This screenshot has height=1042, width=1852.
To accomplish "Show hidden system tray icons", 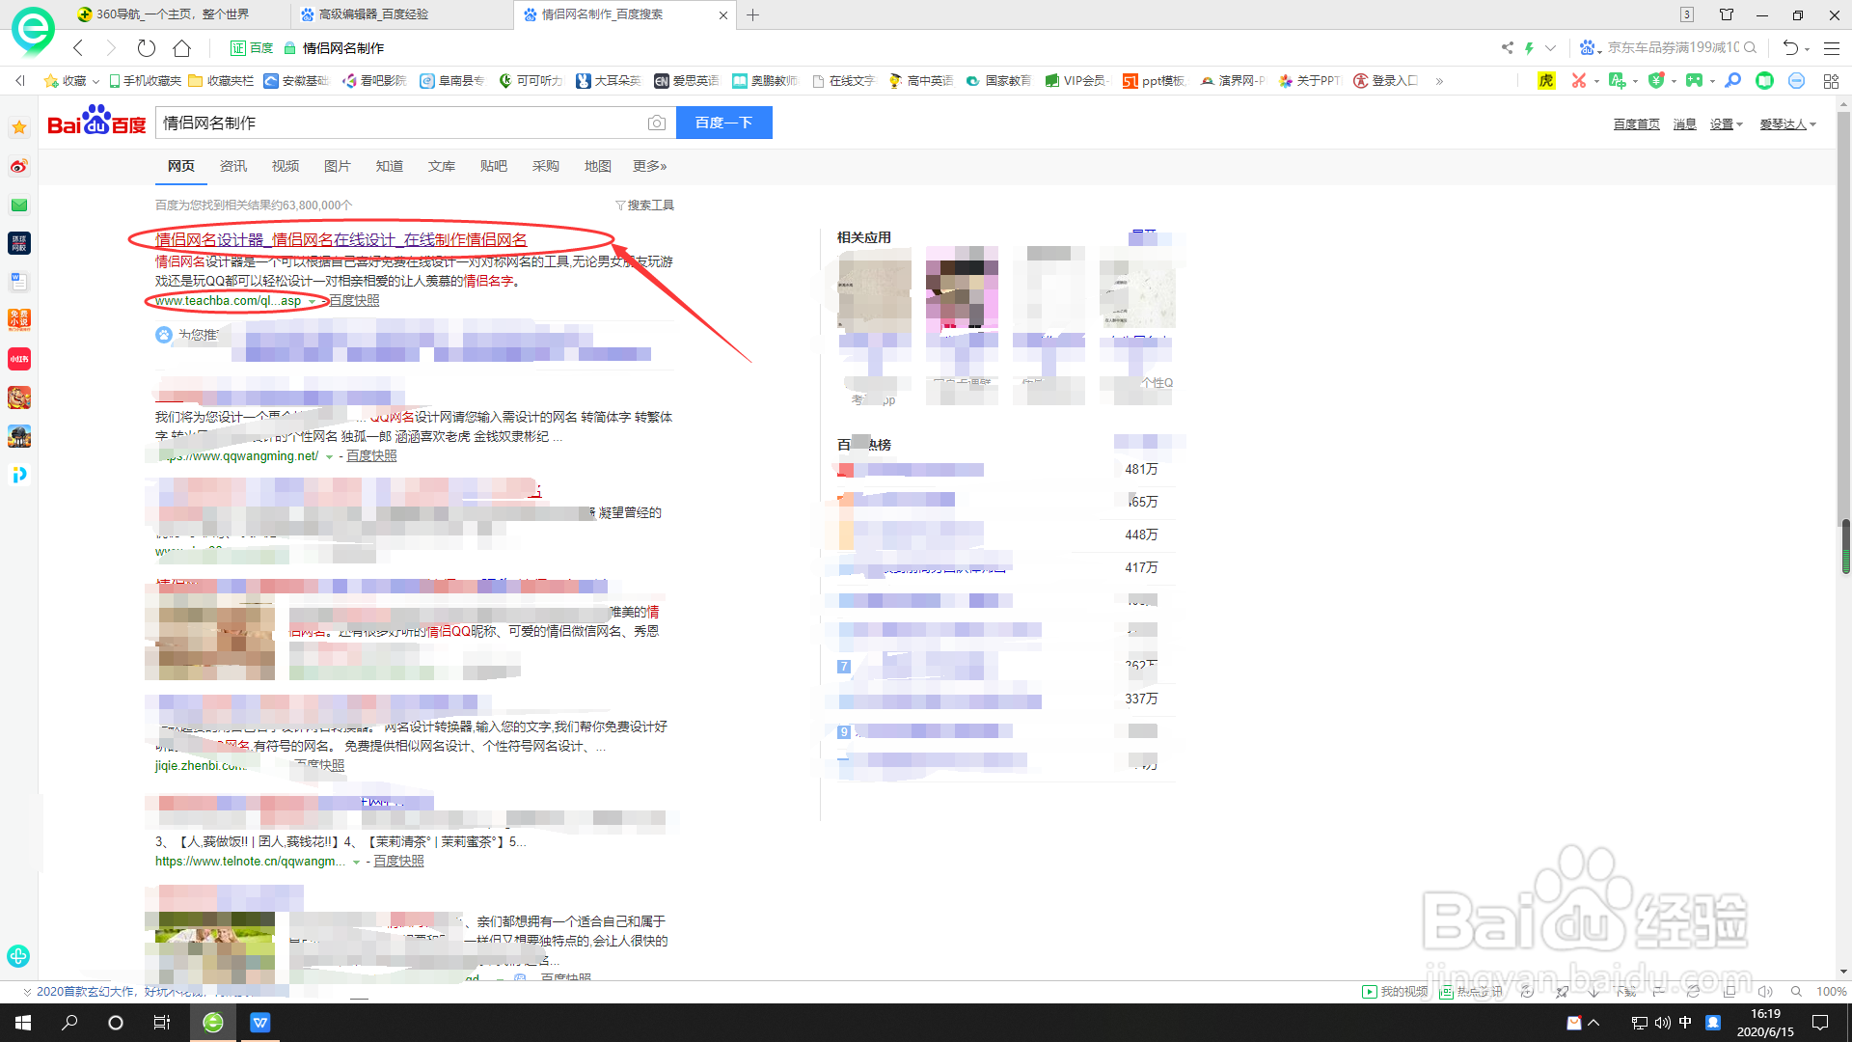I will [1594, 1023].
